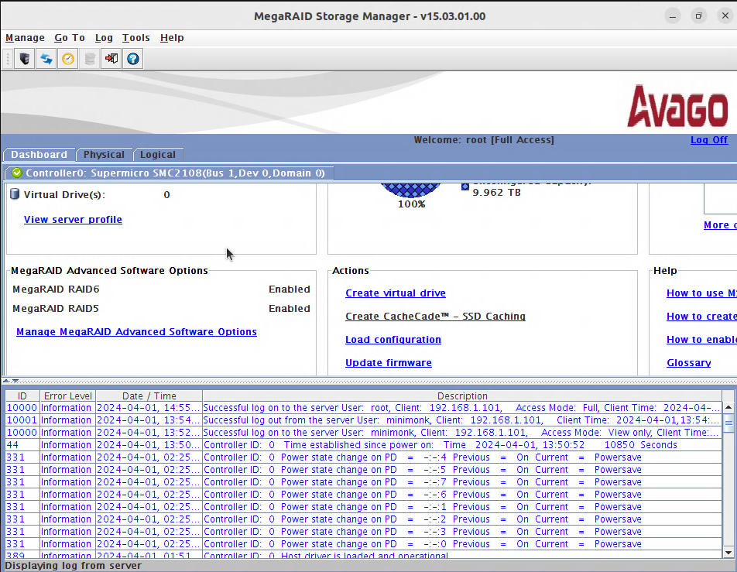
Task: Open the clock-shaped toolbar icon
Action: [68, 59]
